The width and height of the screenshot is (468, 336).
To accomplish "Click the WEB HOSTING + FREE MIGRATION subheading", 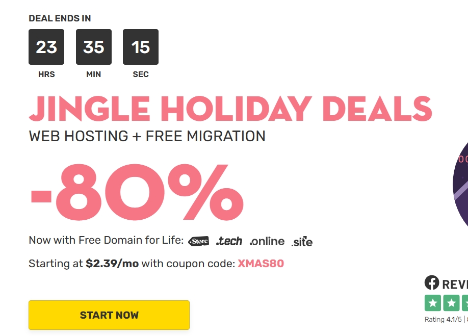I will tap(147, 136).
